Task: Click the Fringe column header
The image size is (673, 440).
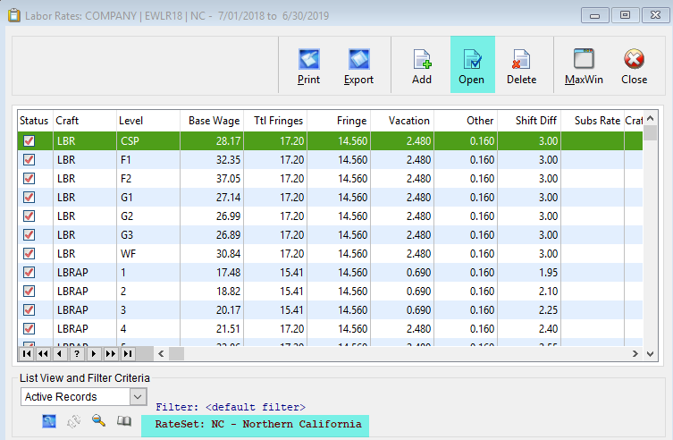Action: [x=339, y=121]
